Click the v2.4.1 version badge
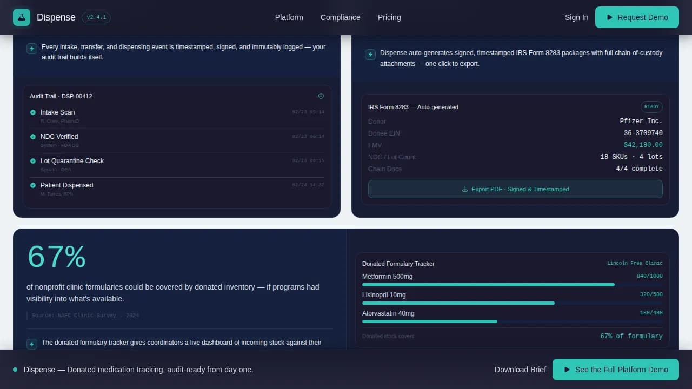The width and height of the screenshot is (692, 389). [96, 17]
